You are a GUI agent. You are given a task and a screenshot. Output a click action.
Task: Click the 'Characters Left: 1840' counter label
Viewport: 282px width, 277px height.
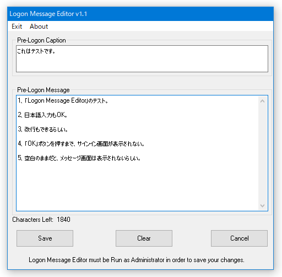point(41,220)
